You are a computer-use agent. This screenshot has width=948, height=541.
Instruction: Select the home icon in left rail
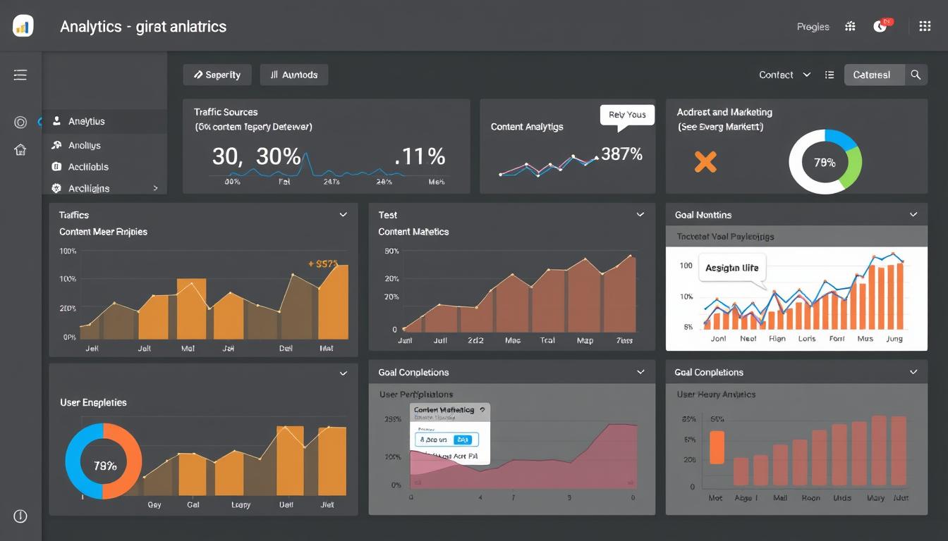tap(20, 149)
